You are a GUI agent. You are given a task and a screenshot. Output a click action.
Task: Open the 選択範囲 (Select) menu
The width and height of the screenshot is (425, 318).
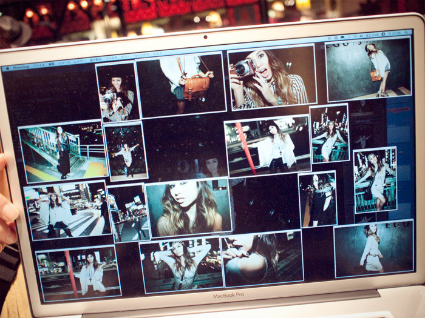tap(96, 60)
